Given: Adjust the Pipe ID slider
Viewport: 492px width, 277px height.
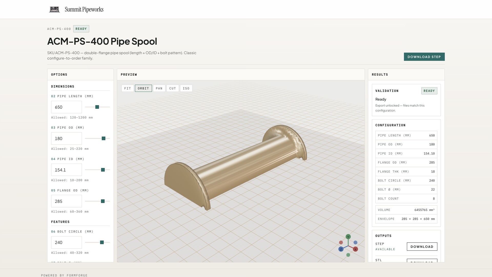Looking at the screenshot, I should [x=103, y=170].
